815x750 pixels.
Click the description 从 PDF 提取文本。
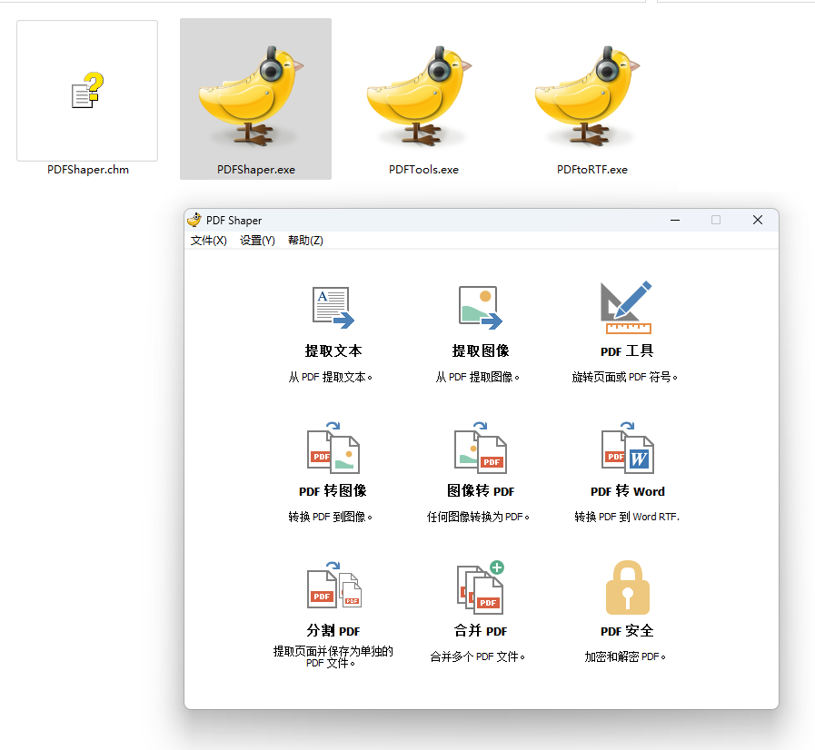click(331, 377)
